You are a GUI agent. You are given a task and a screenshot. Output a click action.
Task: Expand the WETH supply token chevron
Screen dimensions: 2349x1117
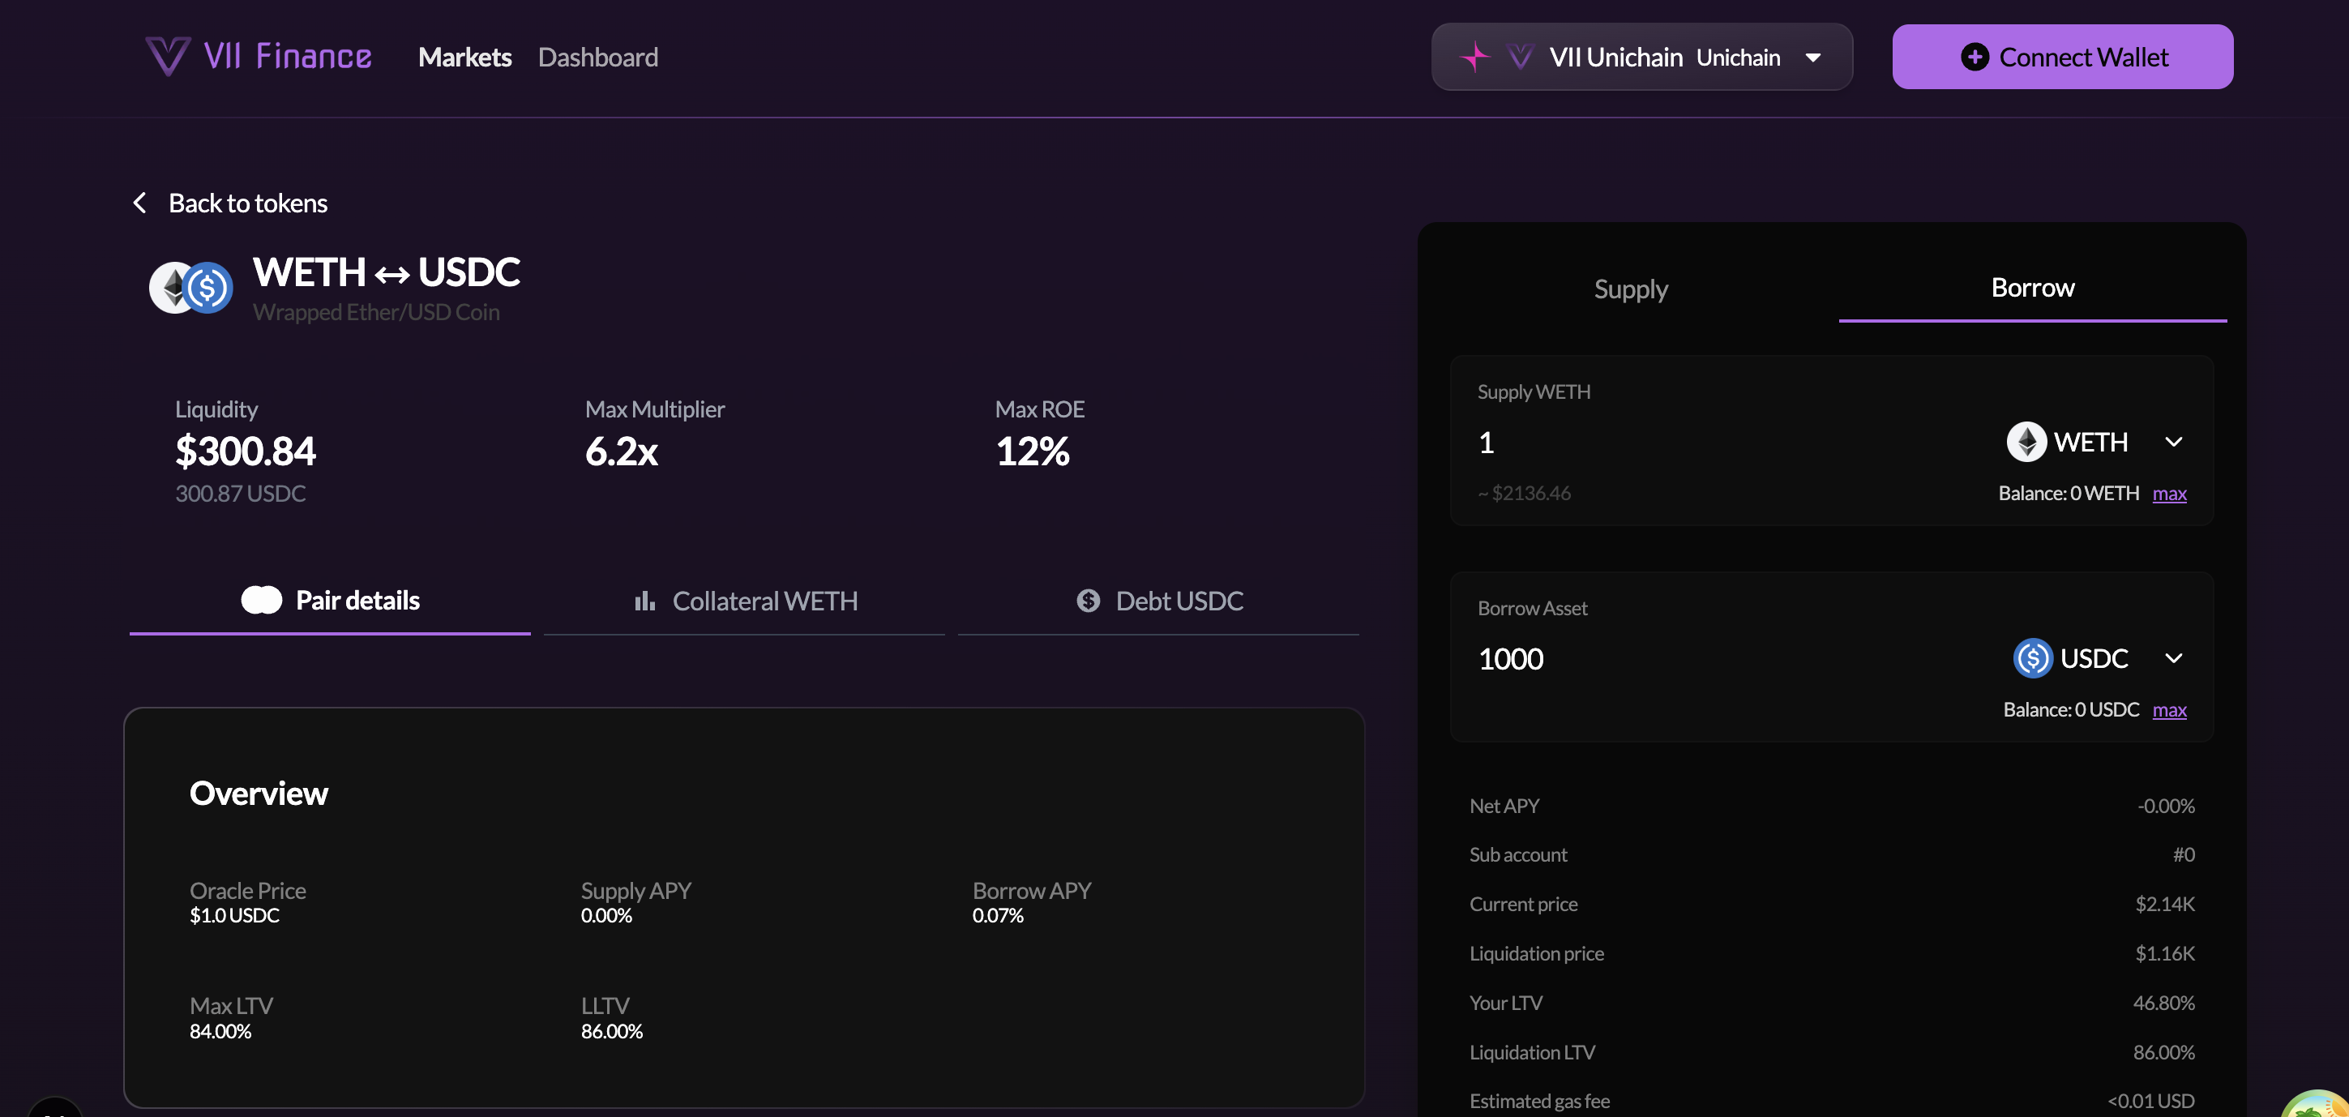pos(2174,443)
